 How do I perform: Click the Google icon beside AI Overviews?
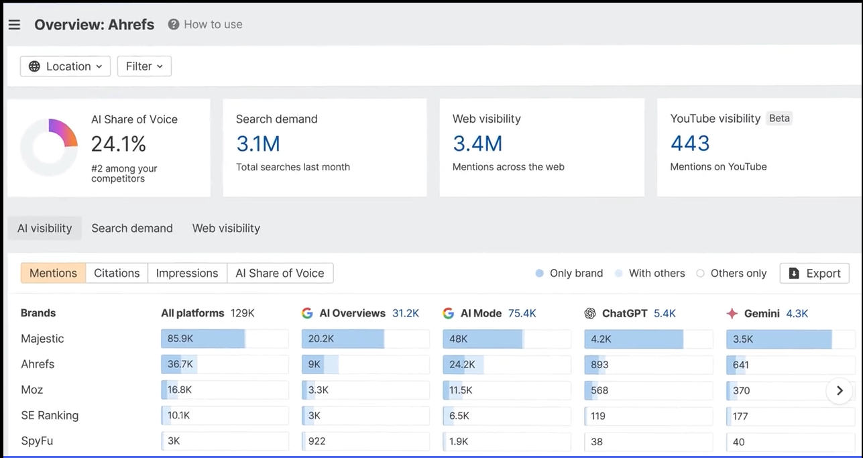tap(307, 313)
